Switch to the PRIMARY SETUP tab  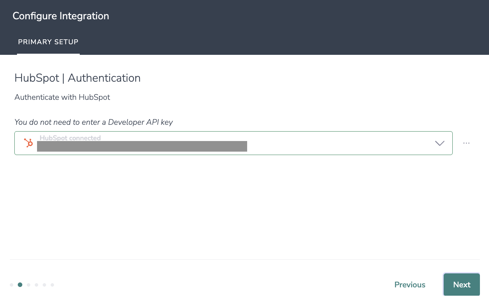coord(48,42)
